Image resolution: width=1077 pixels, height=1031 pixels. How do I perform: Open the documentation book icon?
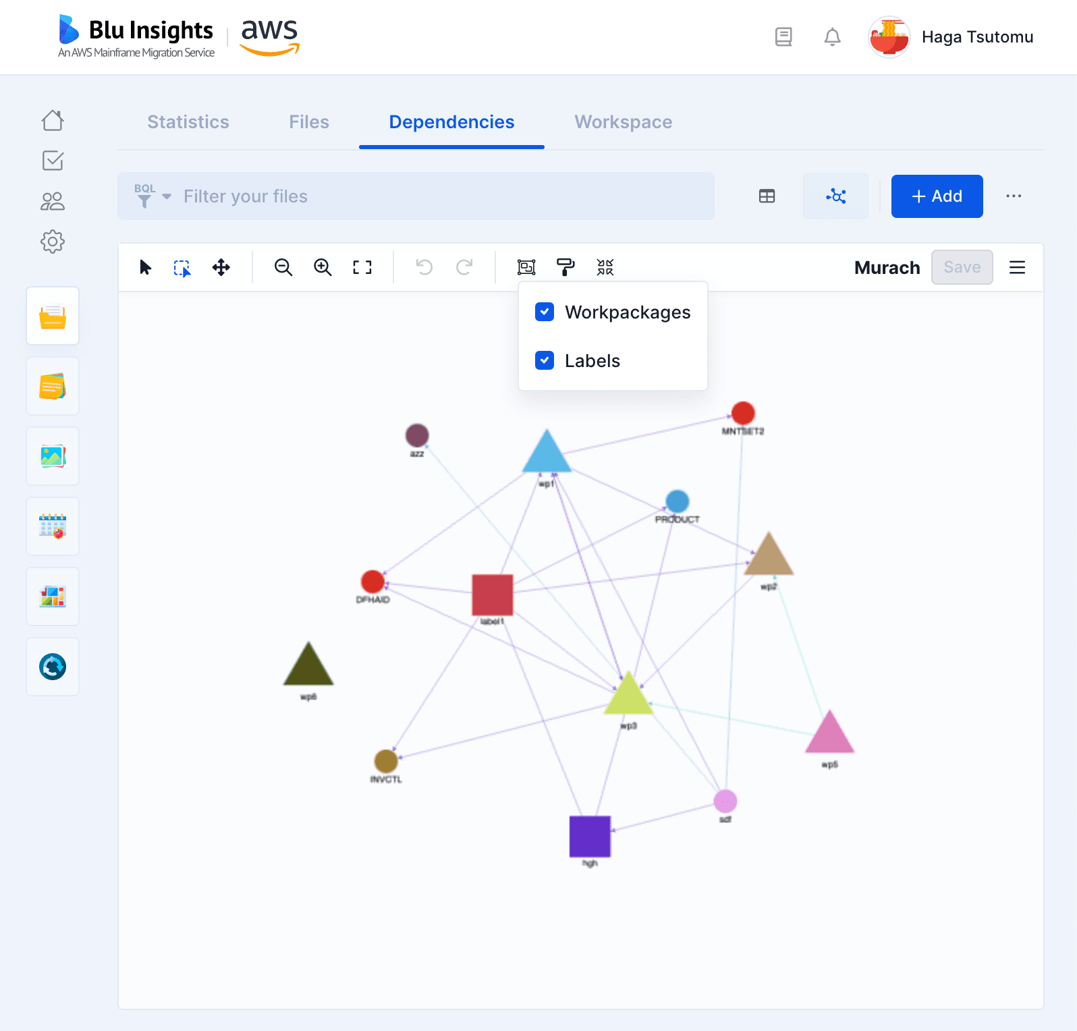coord(783,37)
